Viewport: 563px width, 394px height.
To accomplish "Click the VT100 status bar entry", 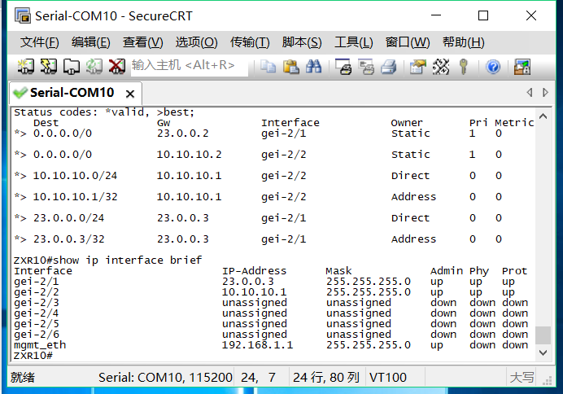I will 388,378.
